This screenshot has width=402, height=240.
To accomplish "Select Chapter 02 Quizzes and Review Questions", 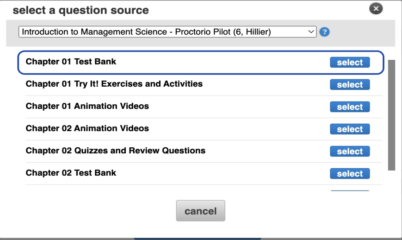I will 350,152.
